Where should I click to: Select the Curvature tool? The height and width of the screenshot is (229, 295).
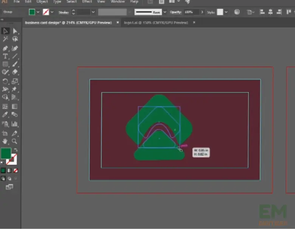coord(15,48)
